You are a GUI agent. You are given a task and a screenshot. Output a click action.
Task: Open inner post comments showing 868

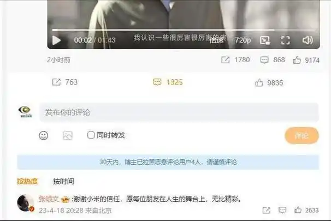(273, 60)
